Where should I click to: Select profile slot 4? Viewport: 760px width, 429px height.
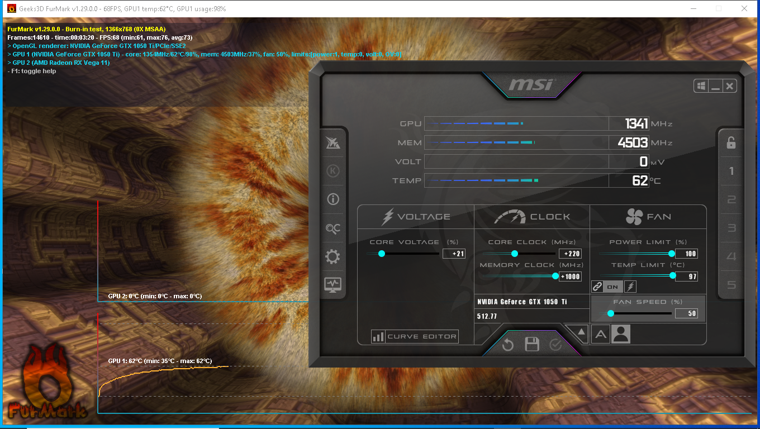[731, 256]
